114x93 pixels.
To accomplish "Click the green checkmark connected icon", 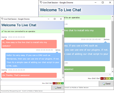I will (x=3, y=31).
